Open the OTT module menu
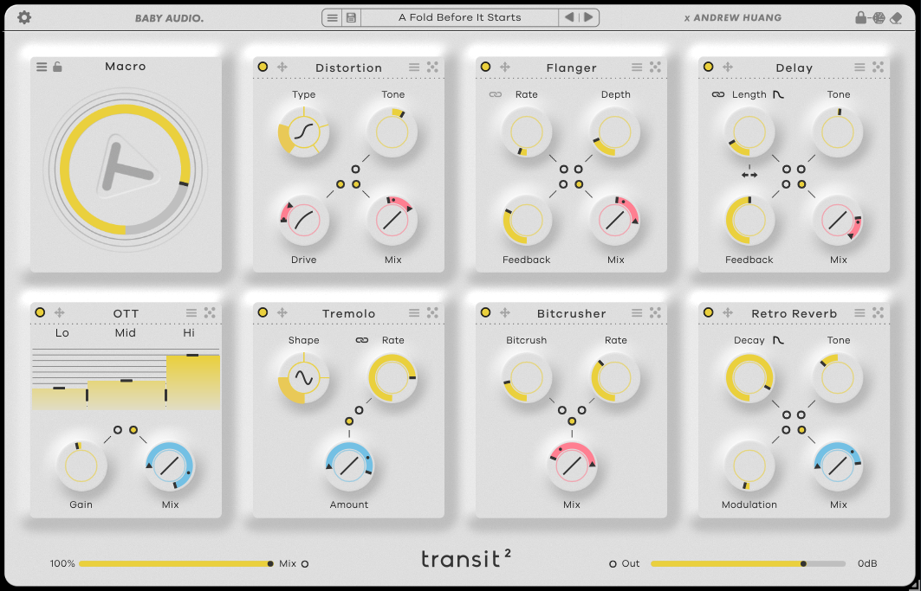This screenshot has width=921, height=591. 191,313
